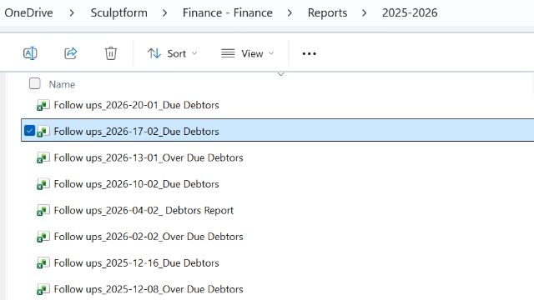The image size is (534, 300).
Task: Go to Sculptform in the breadcrumb
Action: tap(118, 12)
